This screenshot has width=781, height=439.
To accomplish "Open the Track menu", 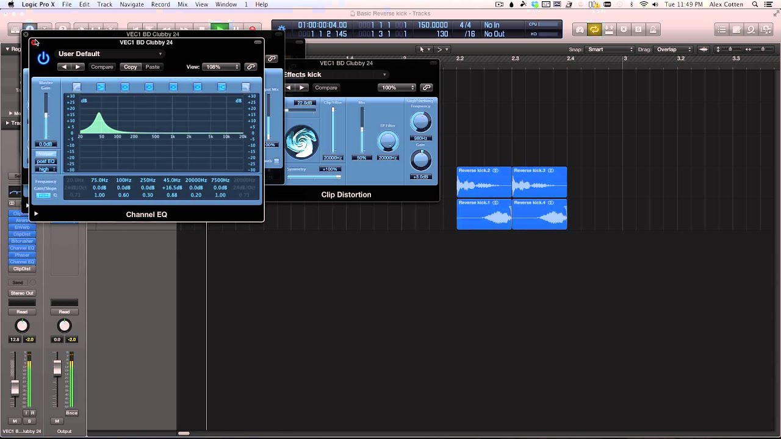I will point(105,4).
